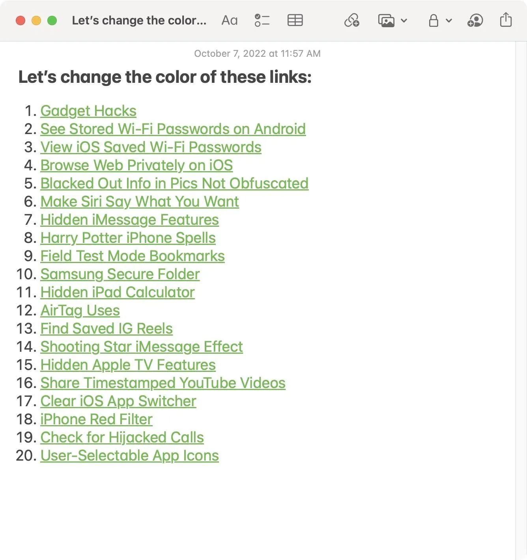Screen dimensions: 527x560
Task: Follow View iOS Saved Wi-Fi Passwords link
Action: coord(151,147)
